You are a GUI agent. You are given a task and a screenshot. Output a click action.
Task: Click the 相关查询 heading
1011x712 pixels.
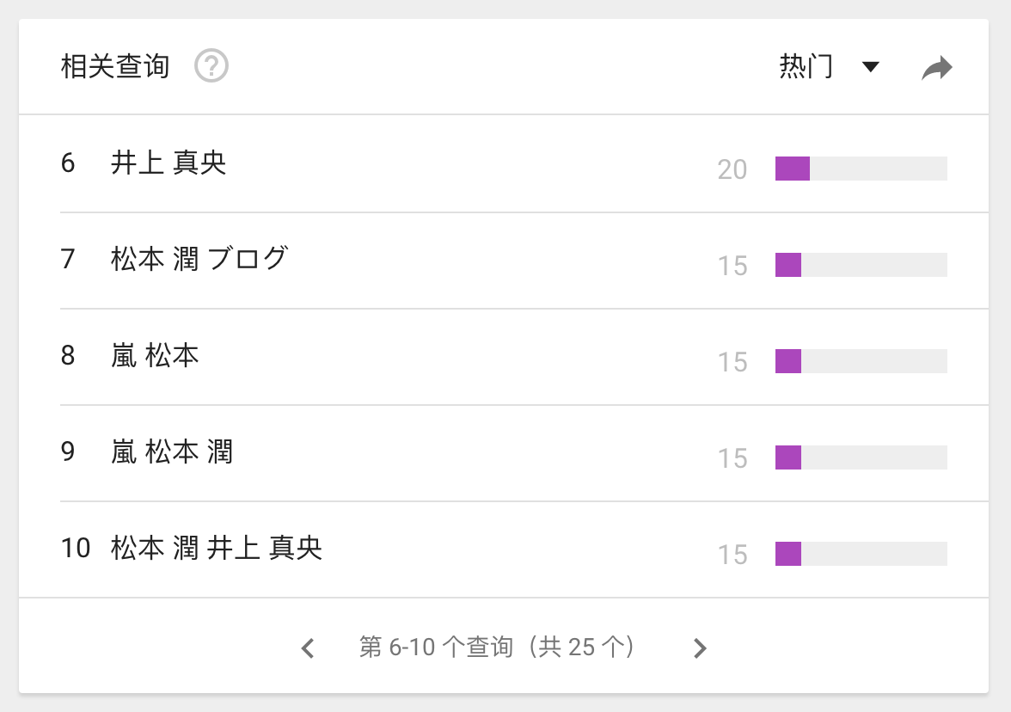click(x=115, y=66)
